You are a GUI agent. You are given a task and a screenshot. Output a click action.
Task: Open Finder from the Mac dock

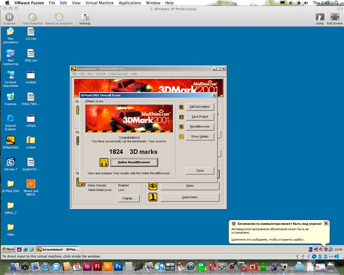click(14, 267)
